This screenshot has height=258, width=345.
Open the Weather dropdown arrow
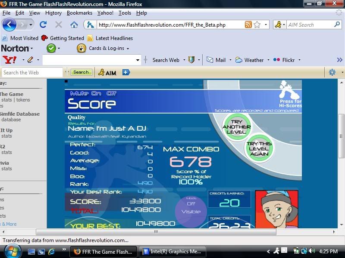(x=268, y=60)
